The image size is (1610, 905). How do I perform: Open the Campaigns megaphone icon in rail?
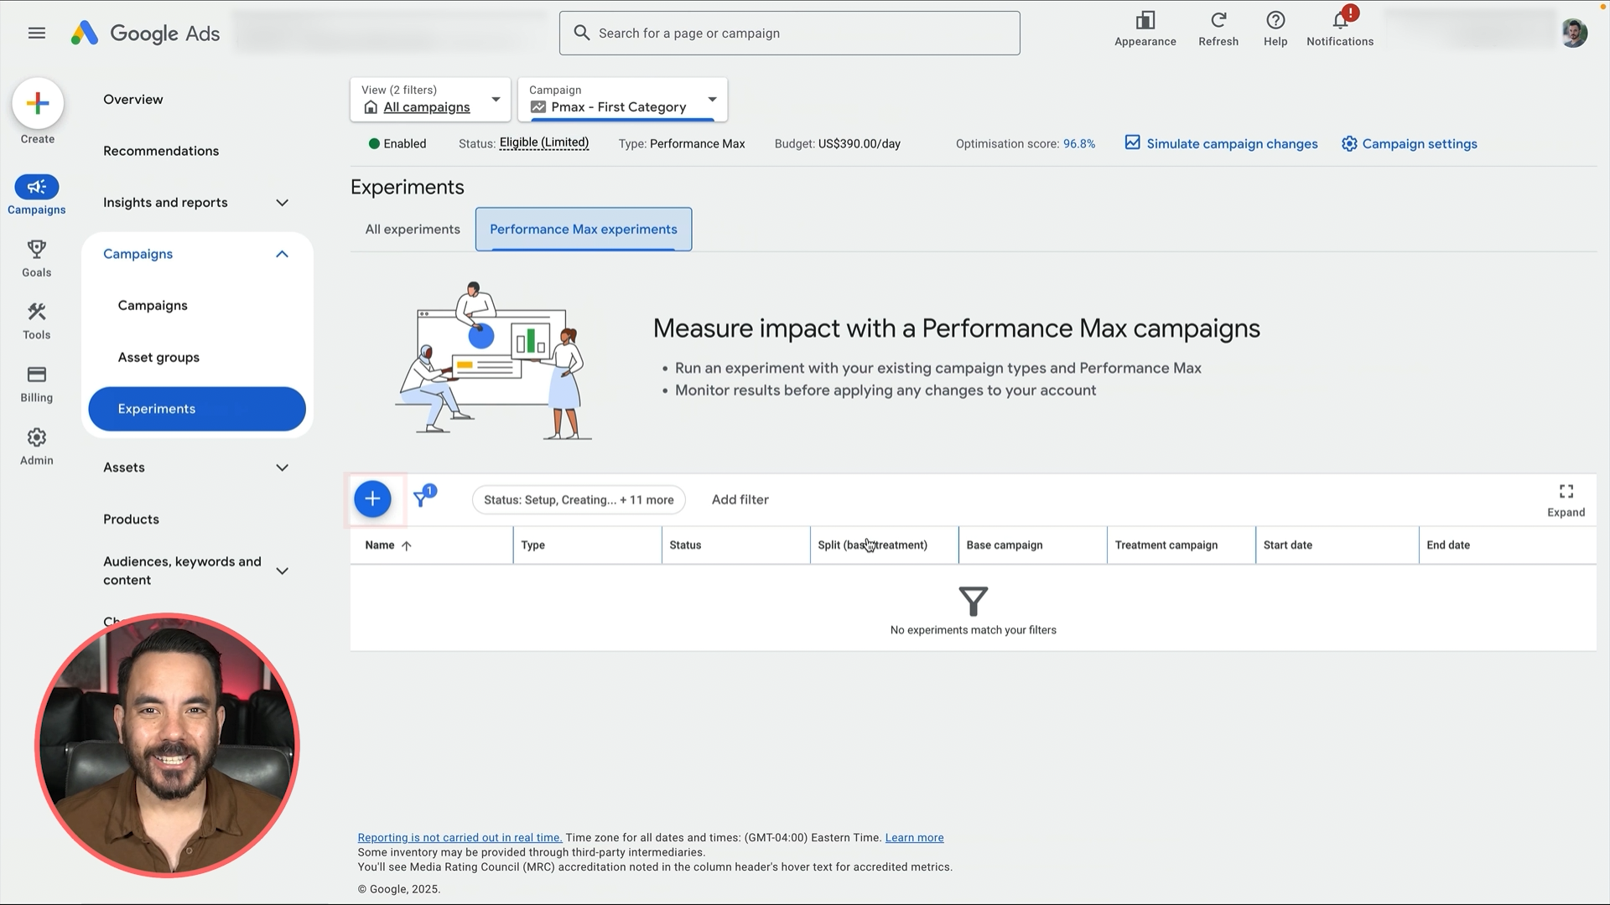[36, 187]
